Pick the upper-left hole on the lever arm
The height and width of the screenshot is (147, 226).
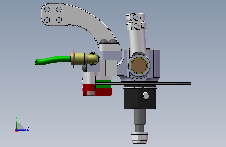(x=47, y=10)
